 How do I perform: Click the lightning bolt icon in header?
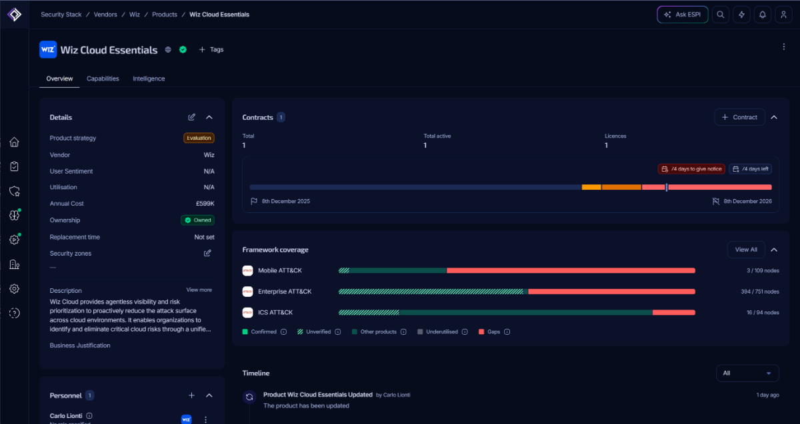741,15
